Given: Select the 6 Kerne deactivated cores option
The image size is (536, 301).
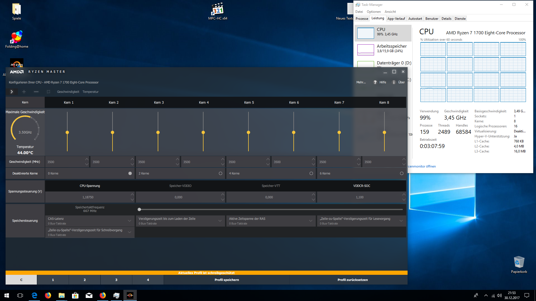Looking at the screenshot, I should click(401, 173).
